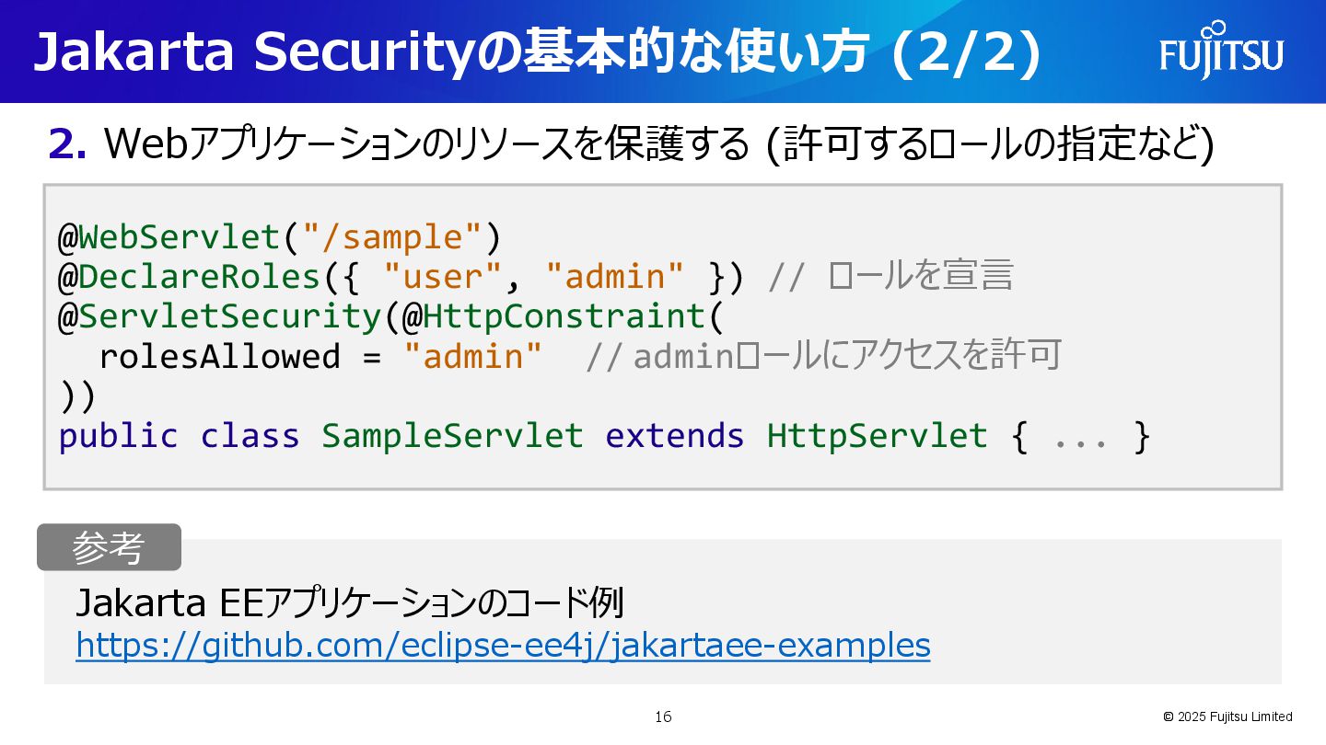
Task: Select the "user" role string
Action: (443, 277)
